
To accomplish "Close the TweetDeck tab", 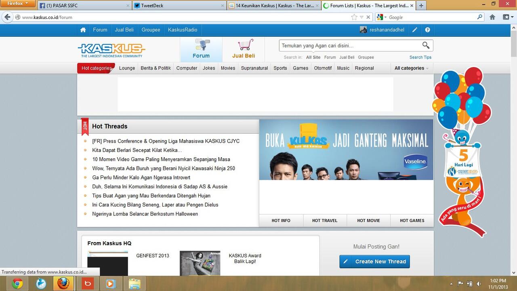I will coord(222,6).
